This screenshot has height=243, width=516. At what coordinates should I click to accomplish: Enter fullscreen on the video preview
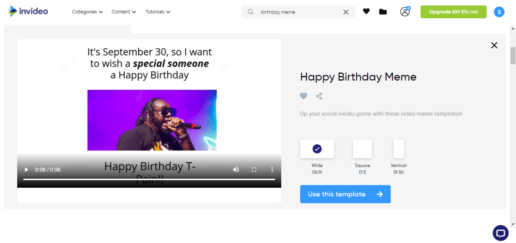click(x=254, y=169)
